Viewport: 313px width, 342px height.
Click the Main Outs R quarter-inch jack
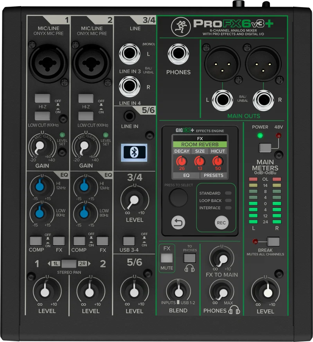click(x=263, y=100)
